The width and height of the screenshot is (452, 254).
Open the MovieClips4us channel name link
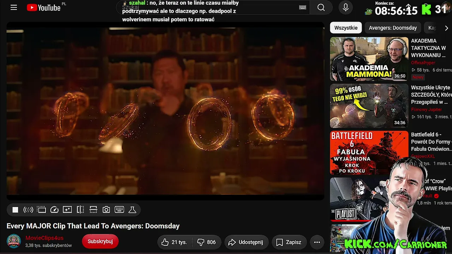coord(44,238)
